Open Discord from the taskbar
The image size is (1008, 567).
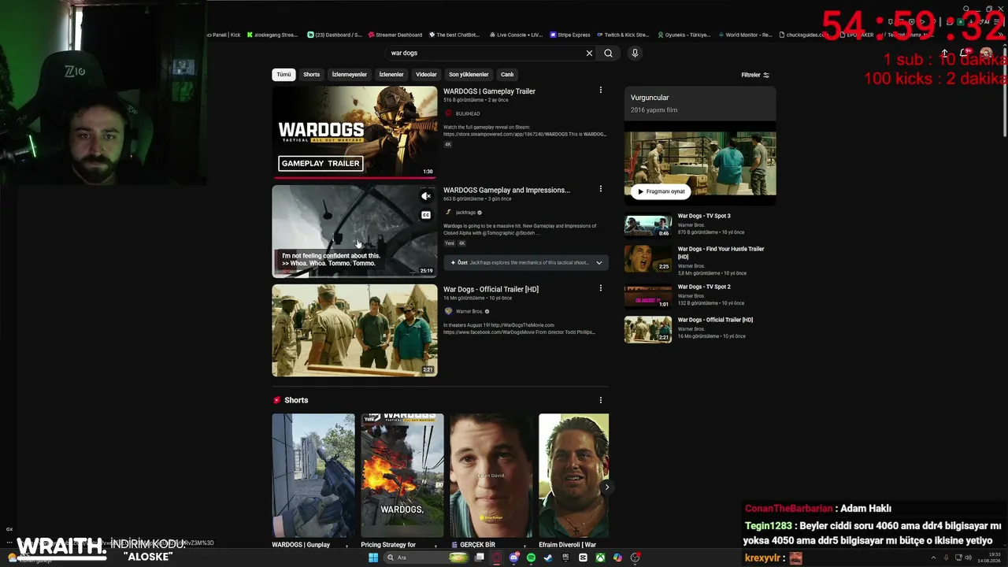click(513, 558)
